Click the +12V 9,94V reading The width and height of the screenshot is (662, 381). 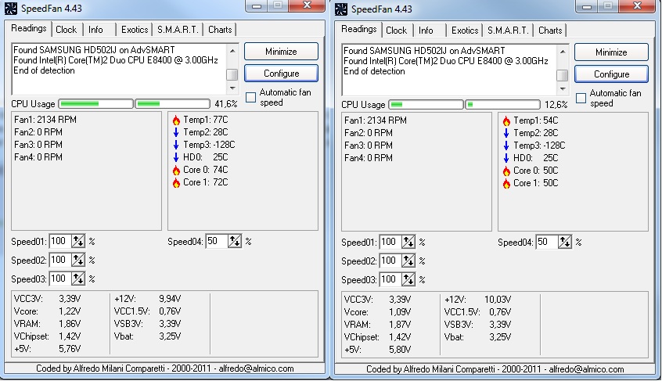pyautogui.click(x=147, y=299)
